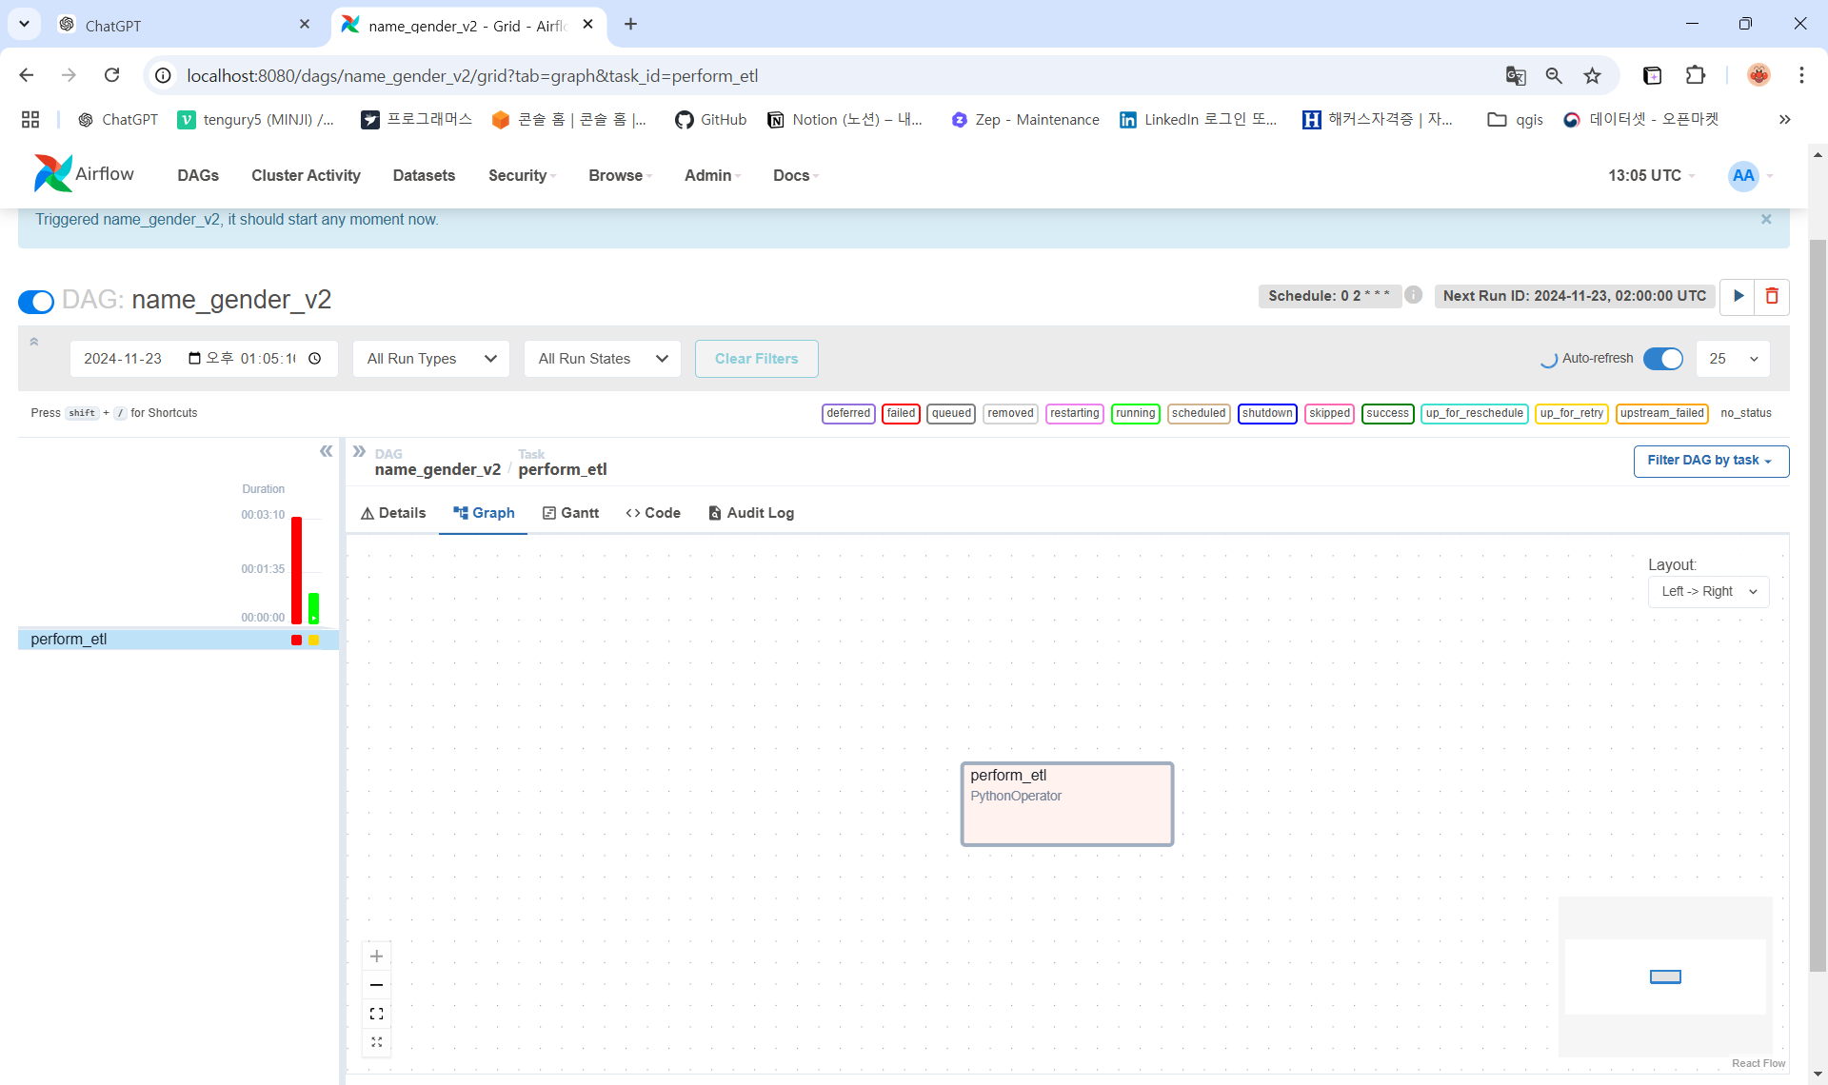This screenshot has height=1085, width=1828.
Task: Click the focus selected task icon
Action: coord(376,1042)
